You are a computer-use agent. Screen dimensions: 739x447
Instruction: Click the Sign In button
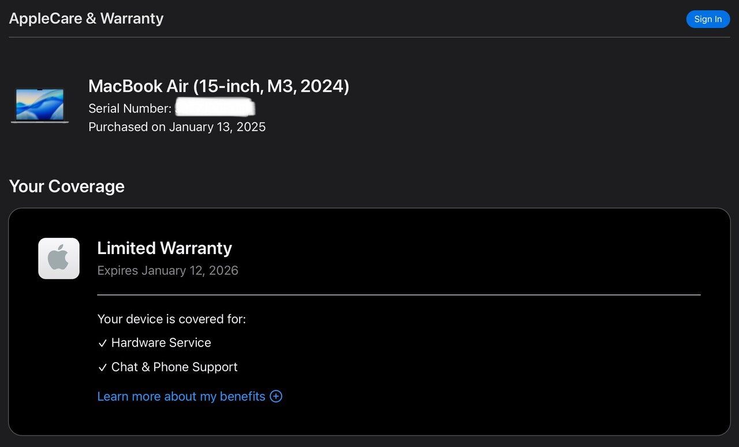tap(708, 19)
